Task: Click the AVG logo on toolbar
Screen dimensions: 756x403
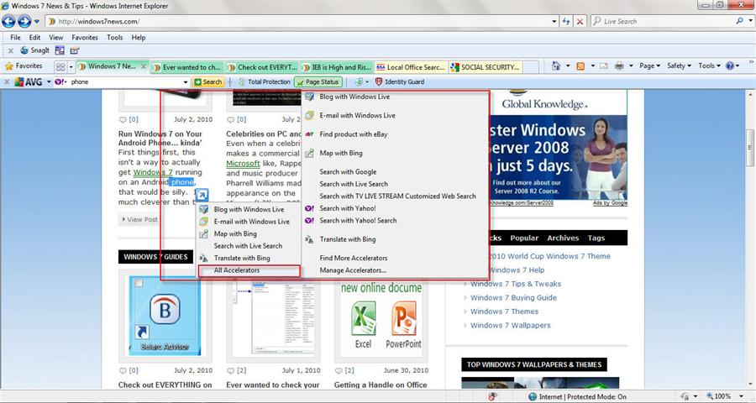Action: coord(29,82)
